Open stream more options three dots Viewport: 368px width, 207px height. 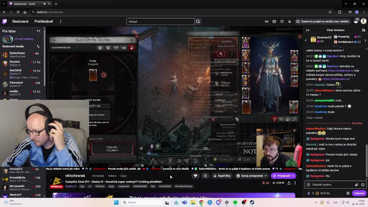click(295, 183)
